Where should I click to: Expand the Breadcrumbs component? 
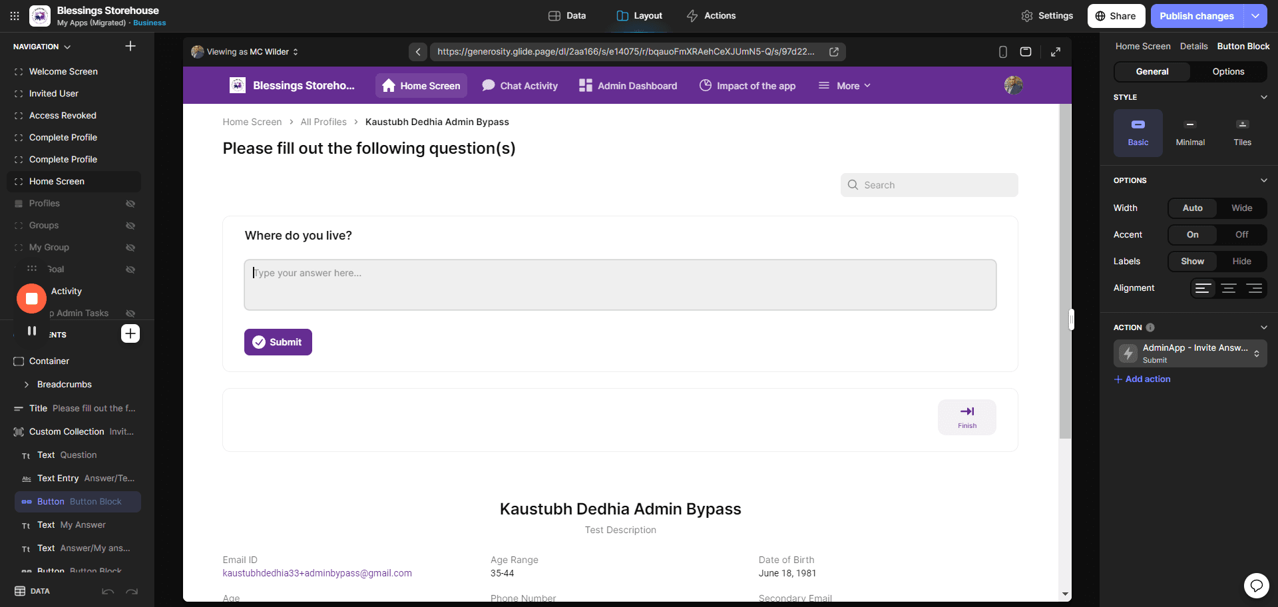coord(26,385)
